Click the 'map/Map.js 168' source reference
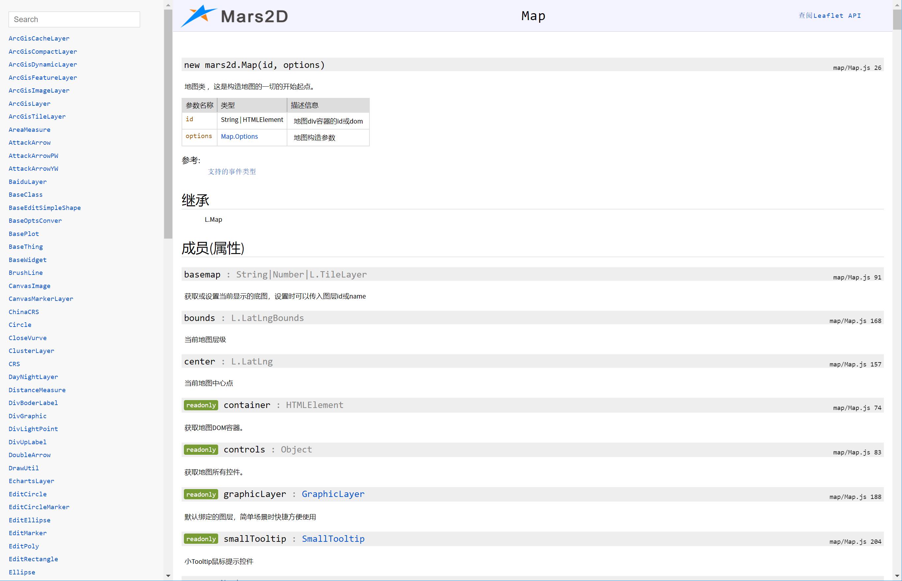Screen dimensions: 902x581 (x=855, y=321)
